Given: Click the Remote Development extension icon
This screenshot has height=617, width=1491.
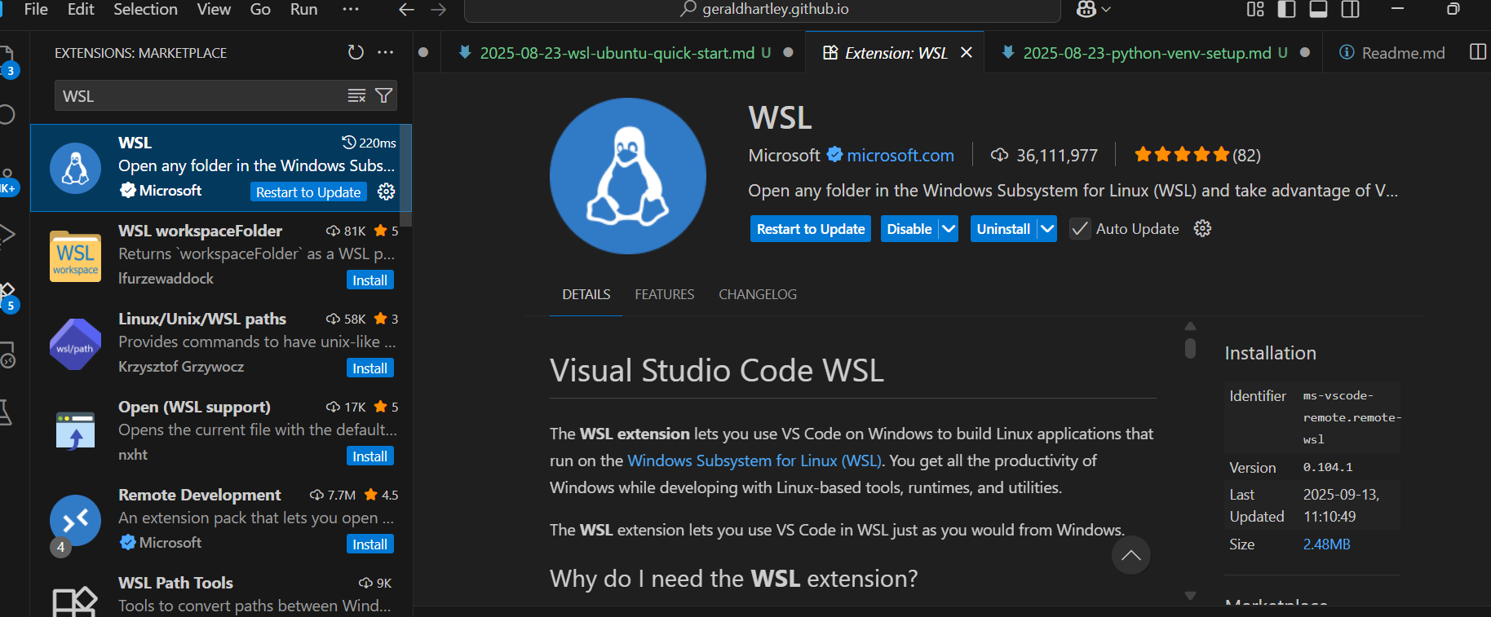Looking at the screenshot, I should point(75,520).
